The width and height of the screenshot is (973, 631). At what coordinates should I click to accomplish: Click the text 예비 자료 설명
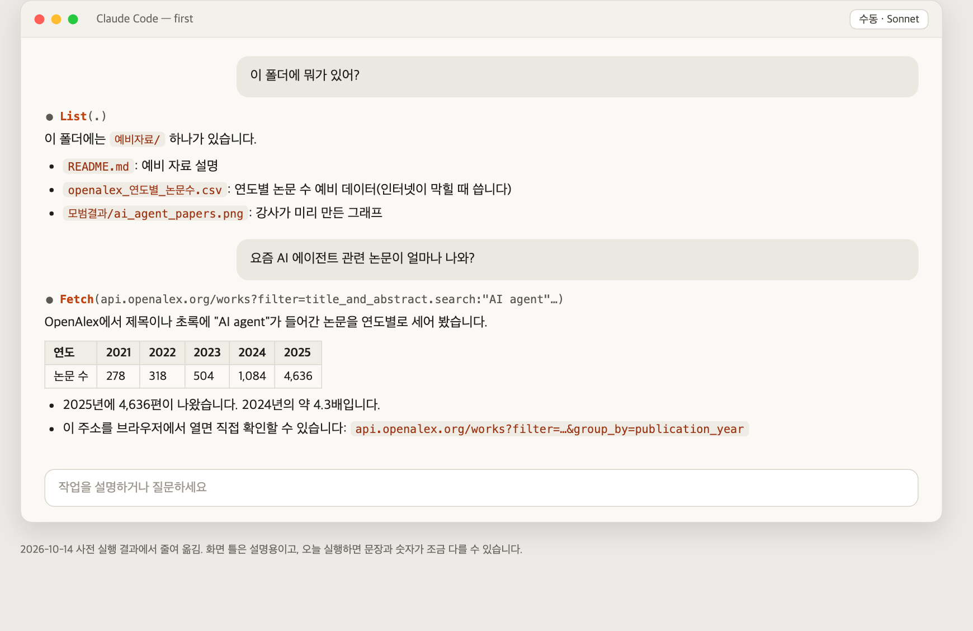coord(180,166)
